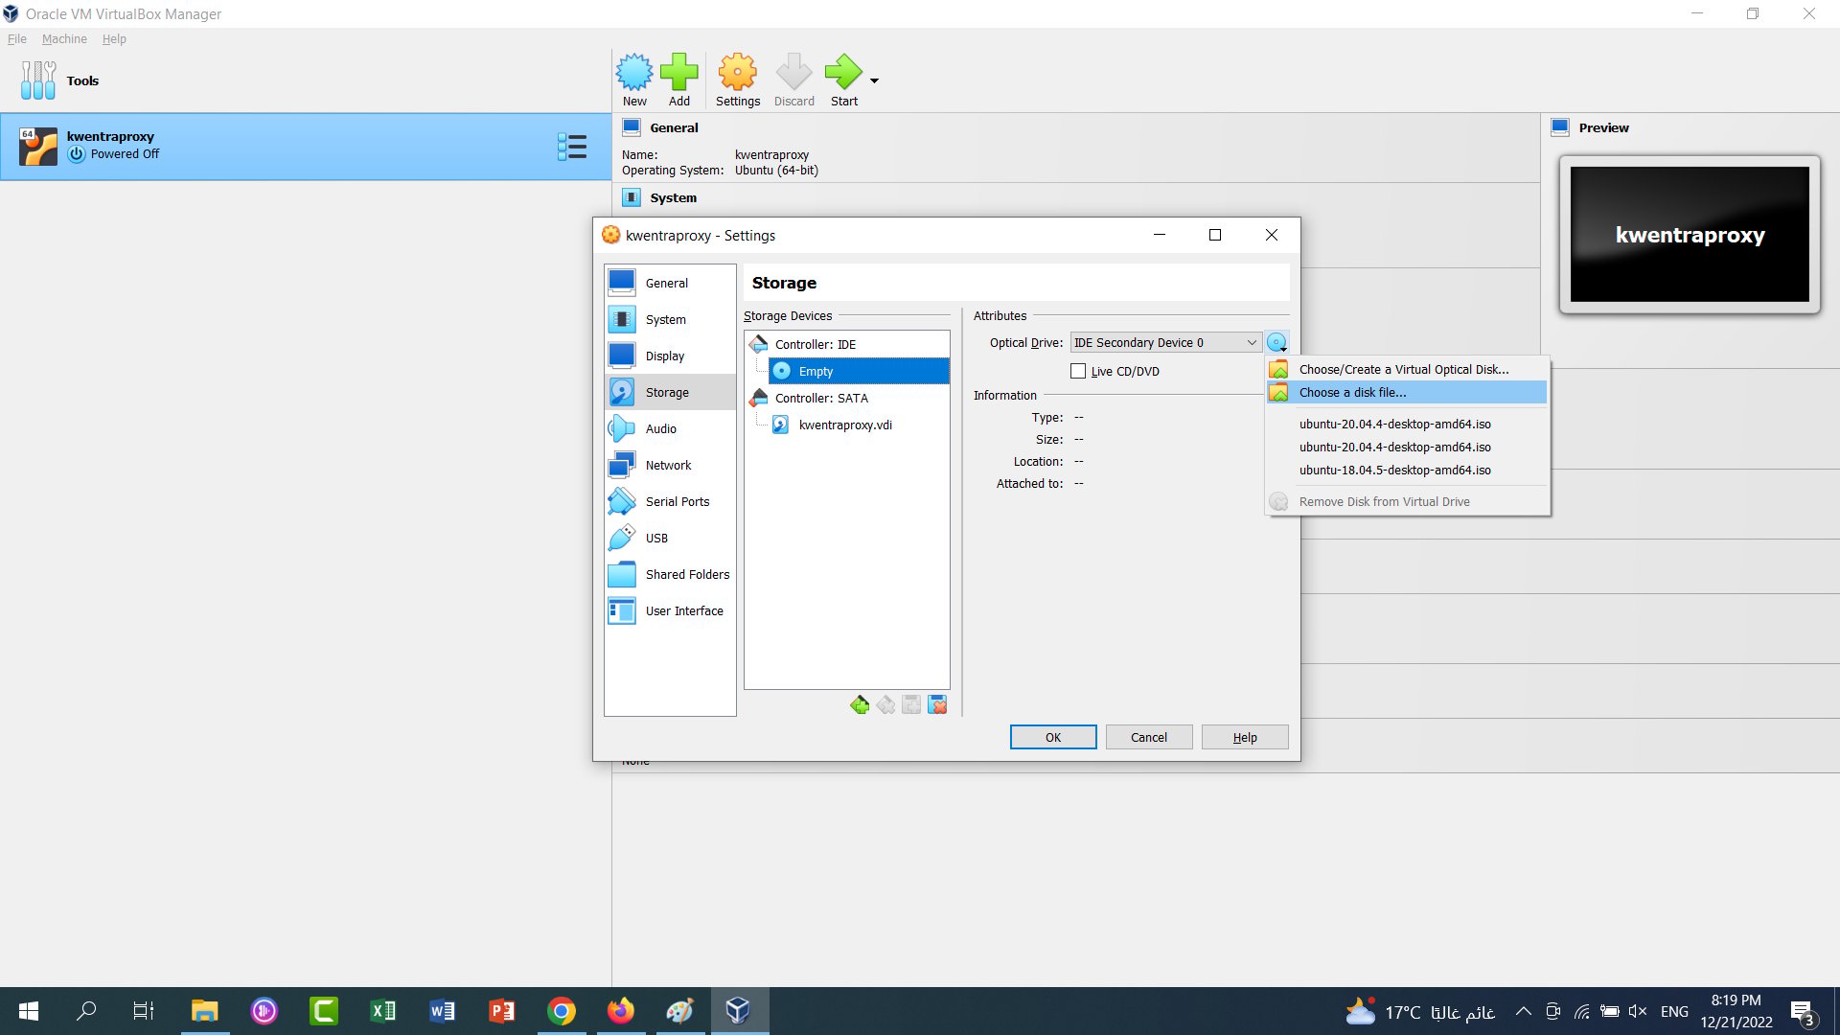Open the System settings category

(670, 319)
